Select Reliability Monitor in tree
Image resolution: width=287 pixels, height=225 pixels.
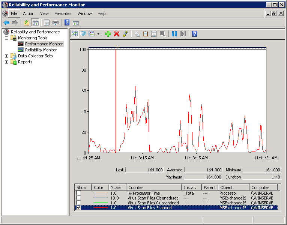coord(41,50)
